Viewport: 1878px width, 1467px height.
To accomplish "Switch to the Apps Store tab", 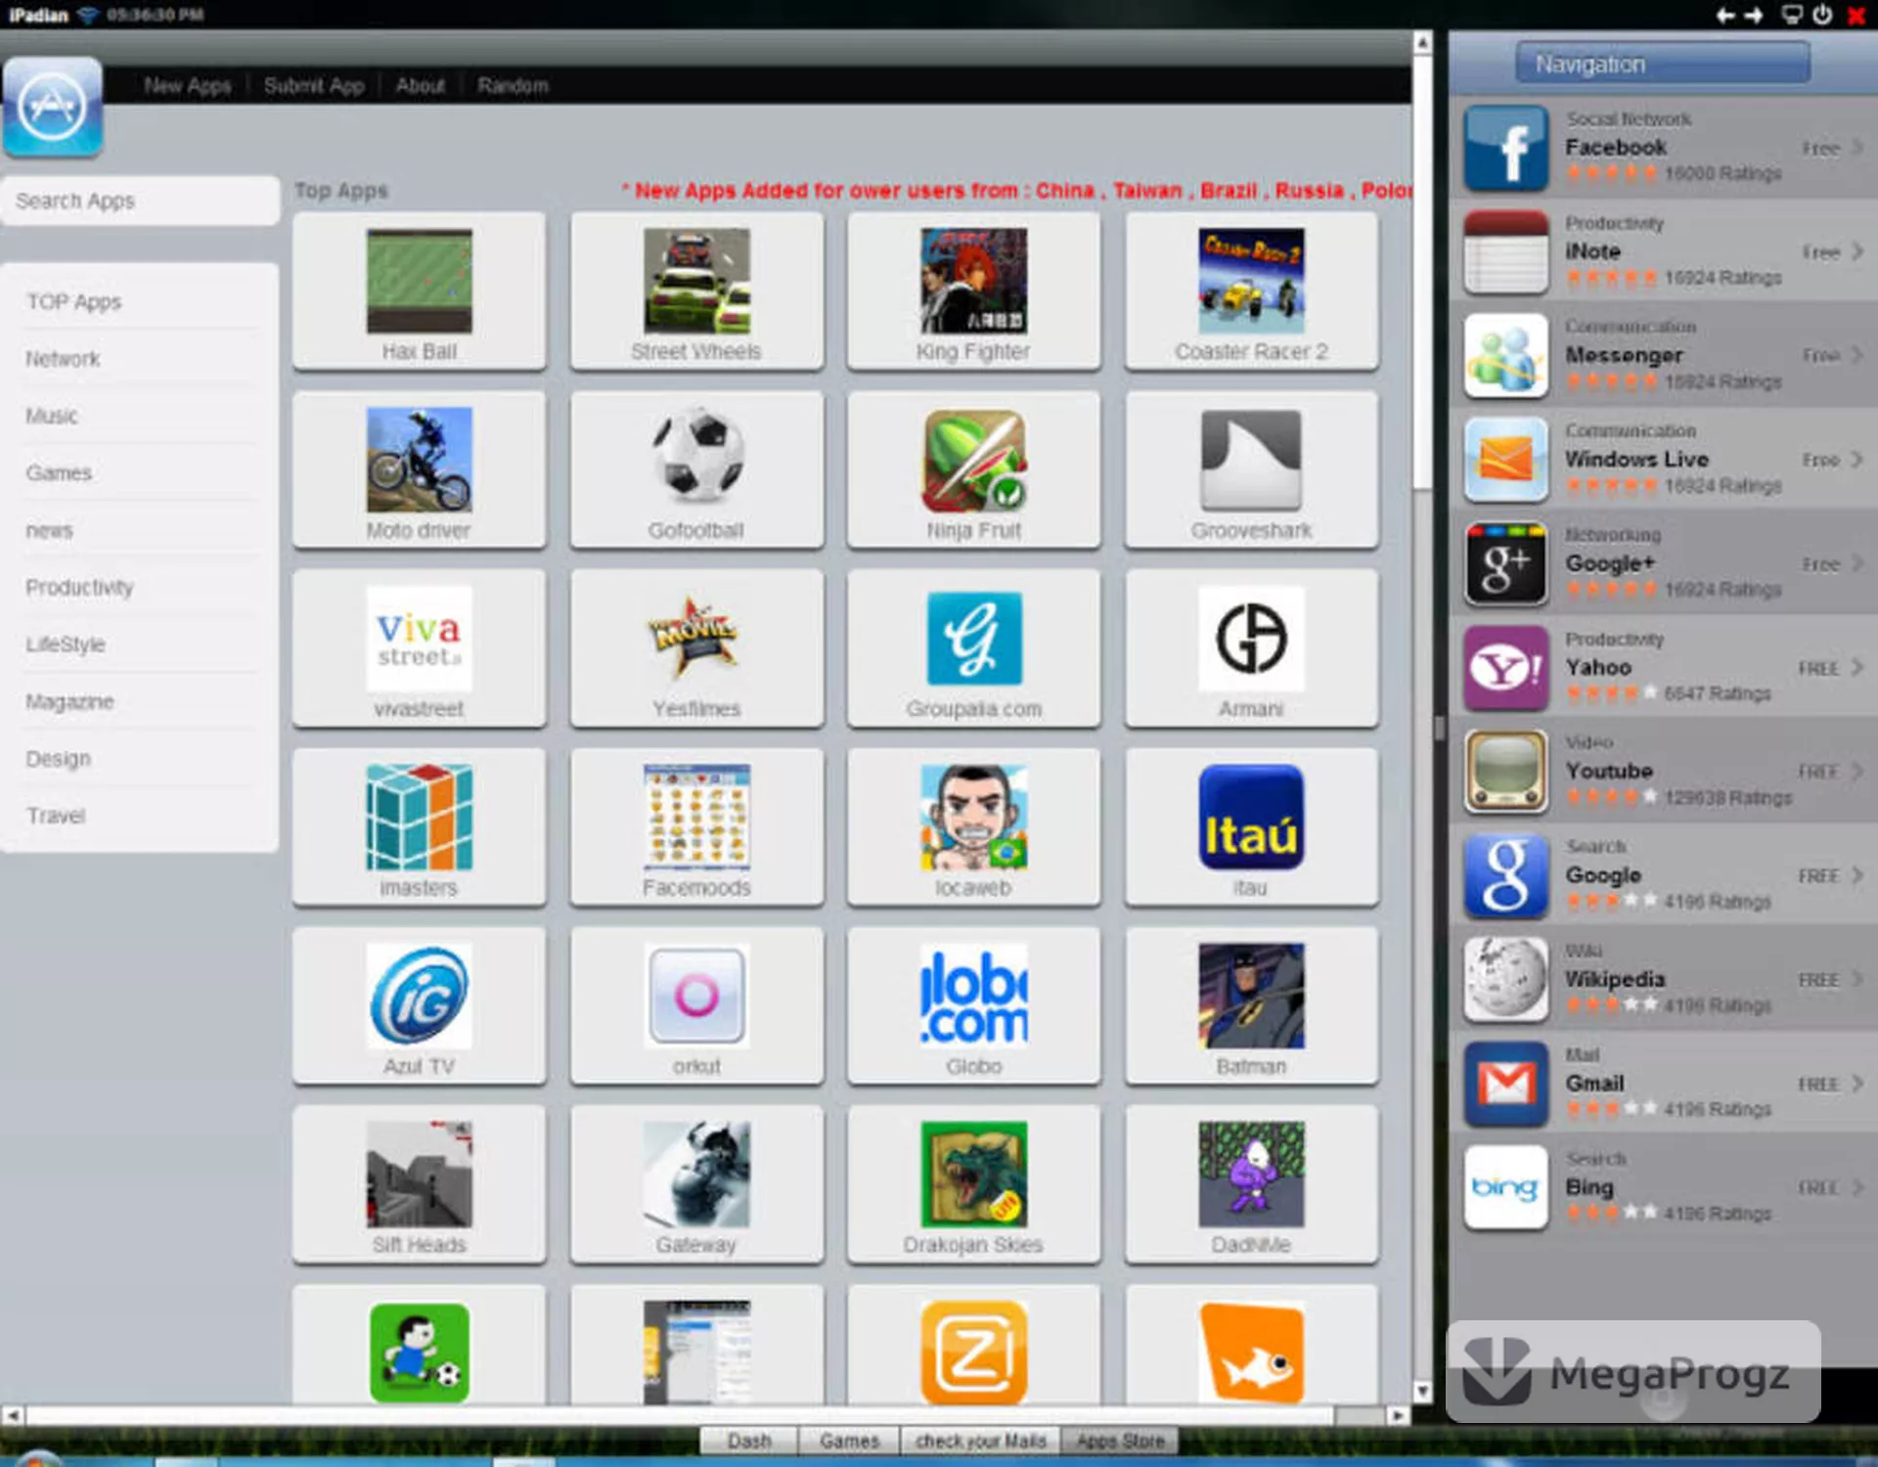I will pos(1120,1441).
